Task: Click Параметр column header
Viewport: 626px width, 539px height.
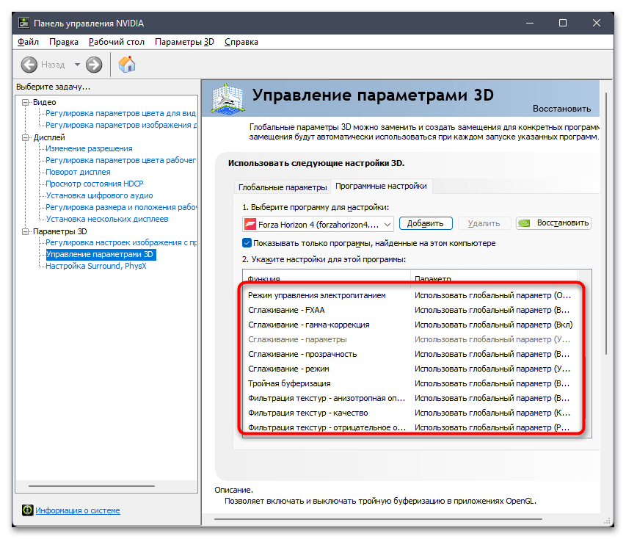Action: (494, 278)
